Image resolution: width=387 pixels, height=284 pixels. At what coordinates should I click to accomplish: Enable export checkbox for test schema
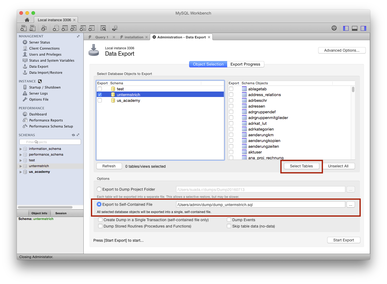[100, 89]
